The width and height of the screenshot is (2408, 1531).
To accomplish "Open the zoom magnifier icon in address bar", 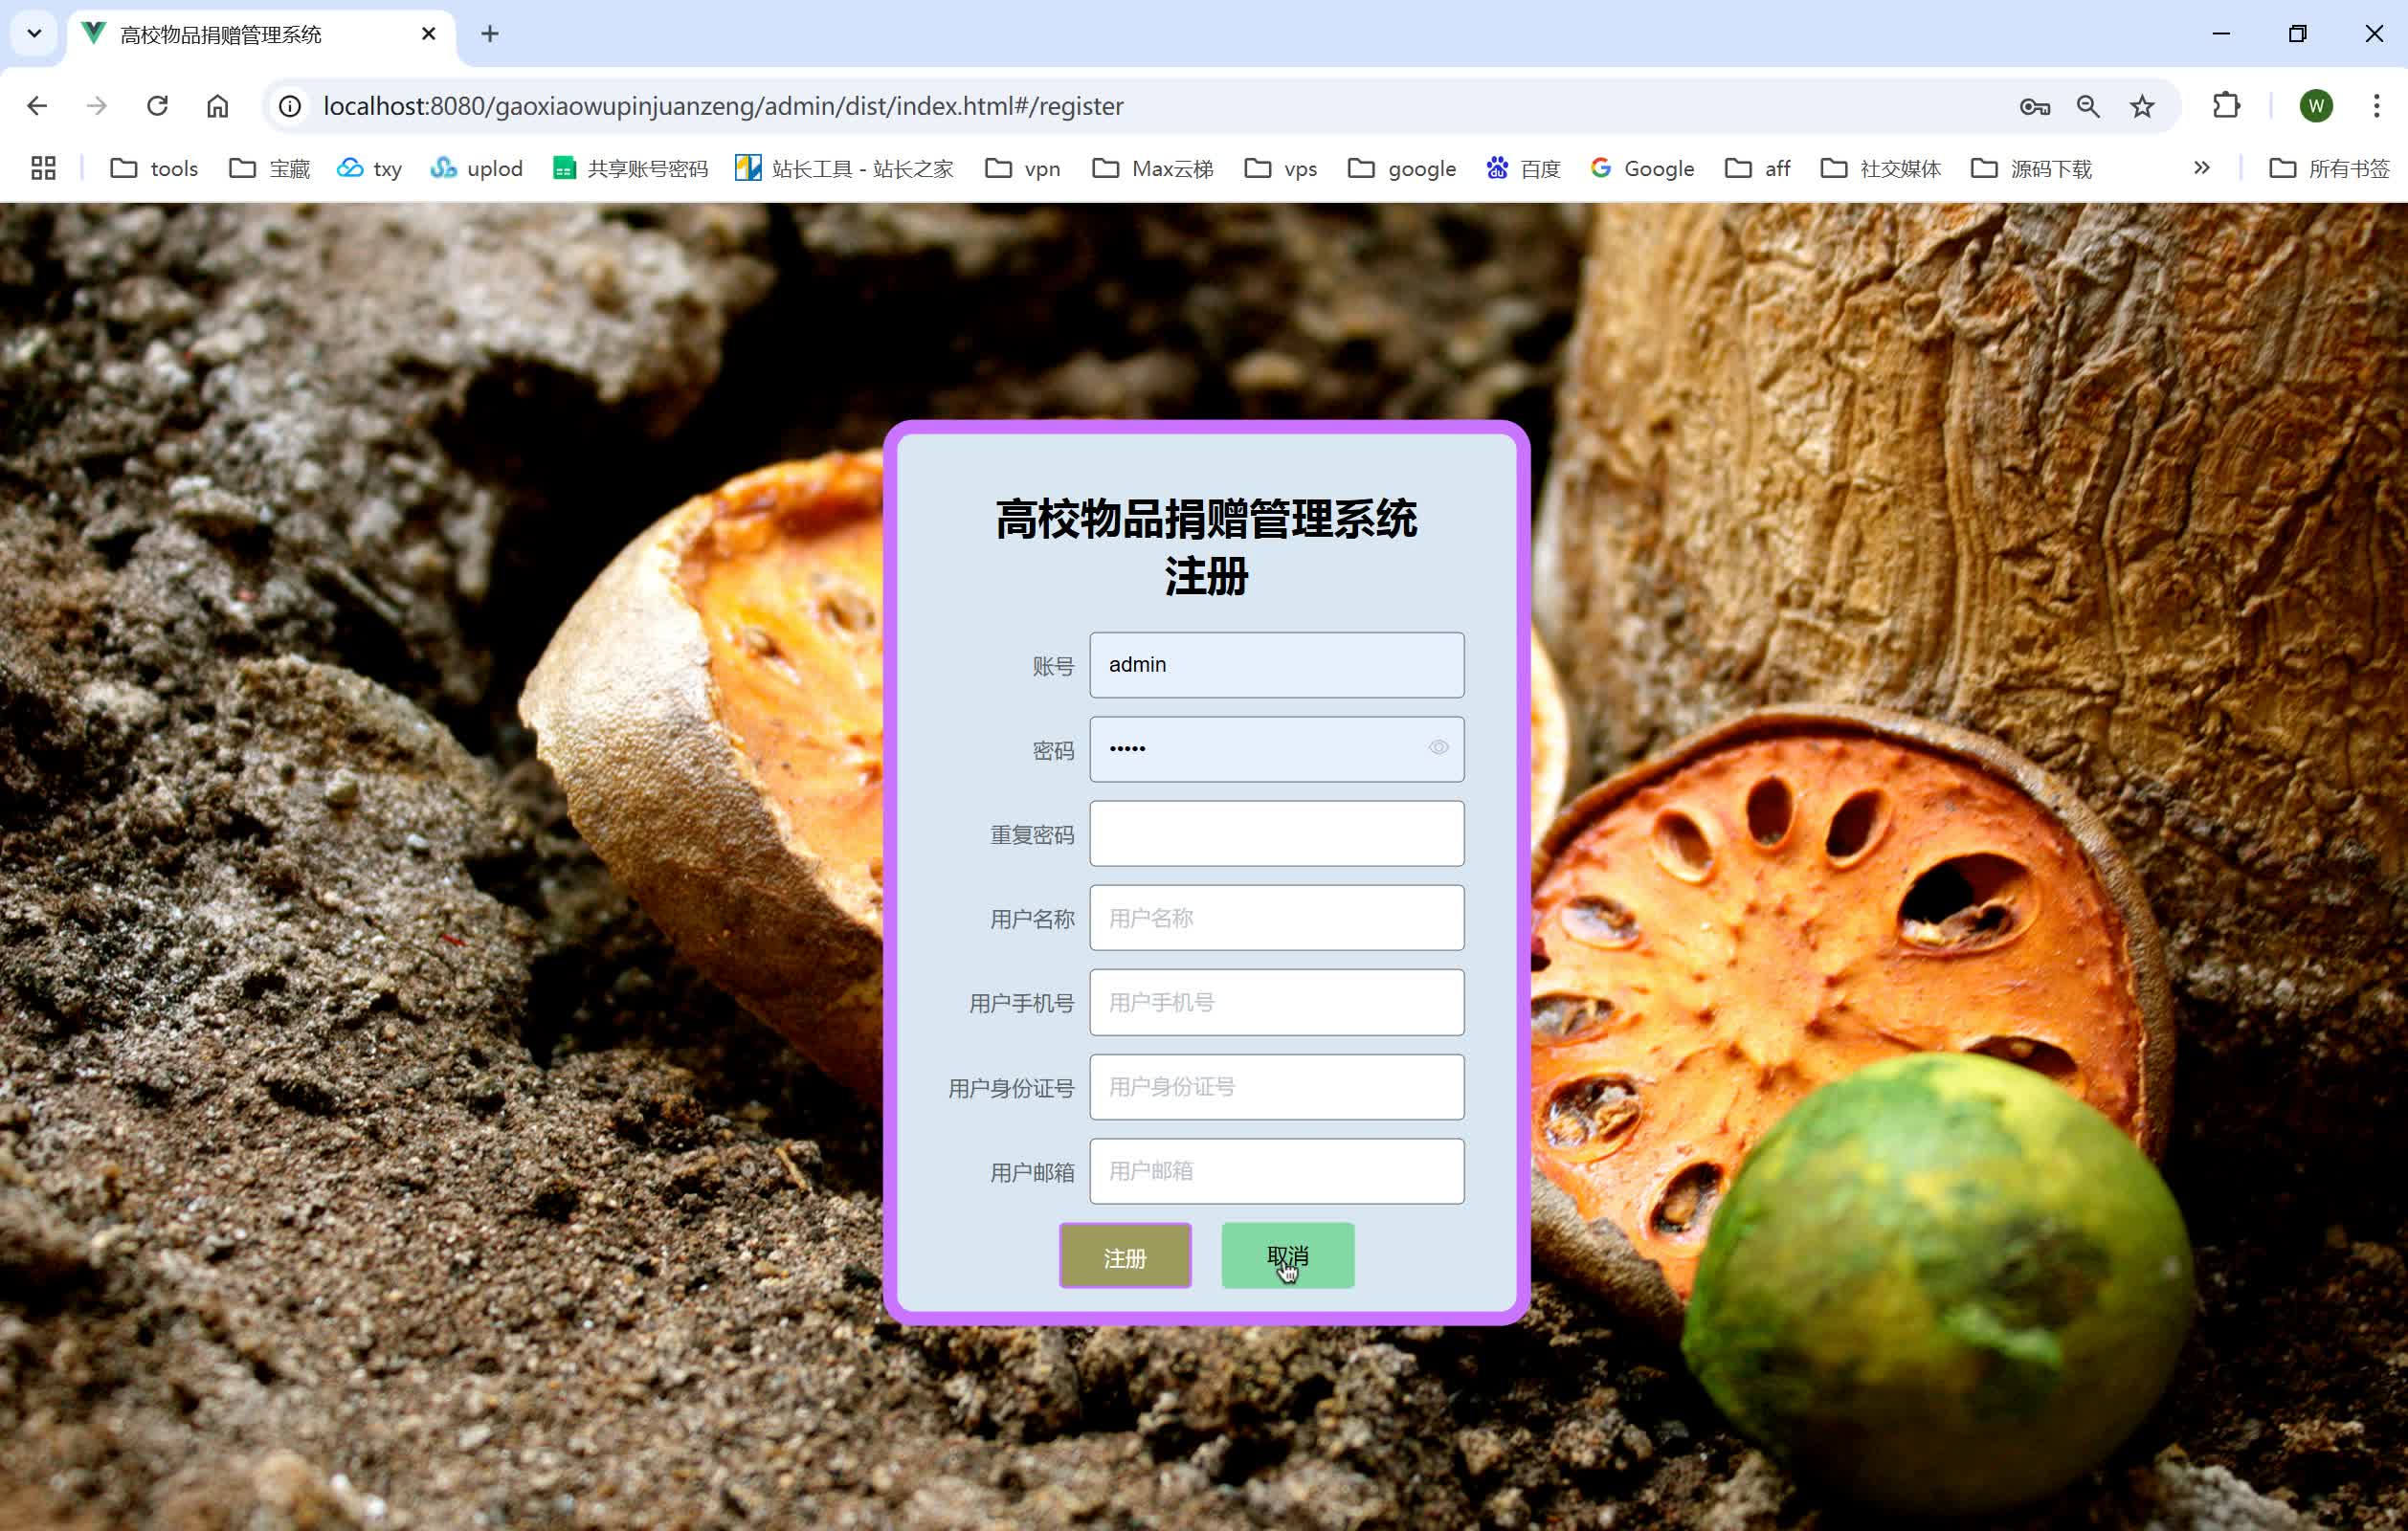I will pyautogui.click(x=2088, y=106).
